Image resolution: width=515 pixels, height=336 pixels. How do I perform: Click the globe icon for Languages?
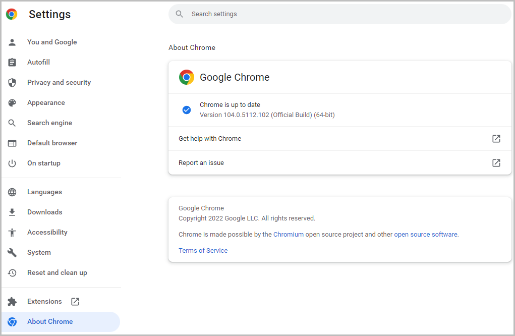(12, 192)
